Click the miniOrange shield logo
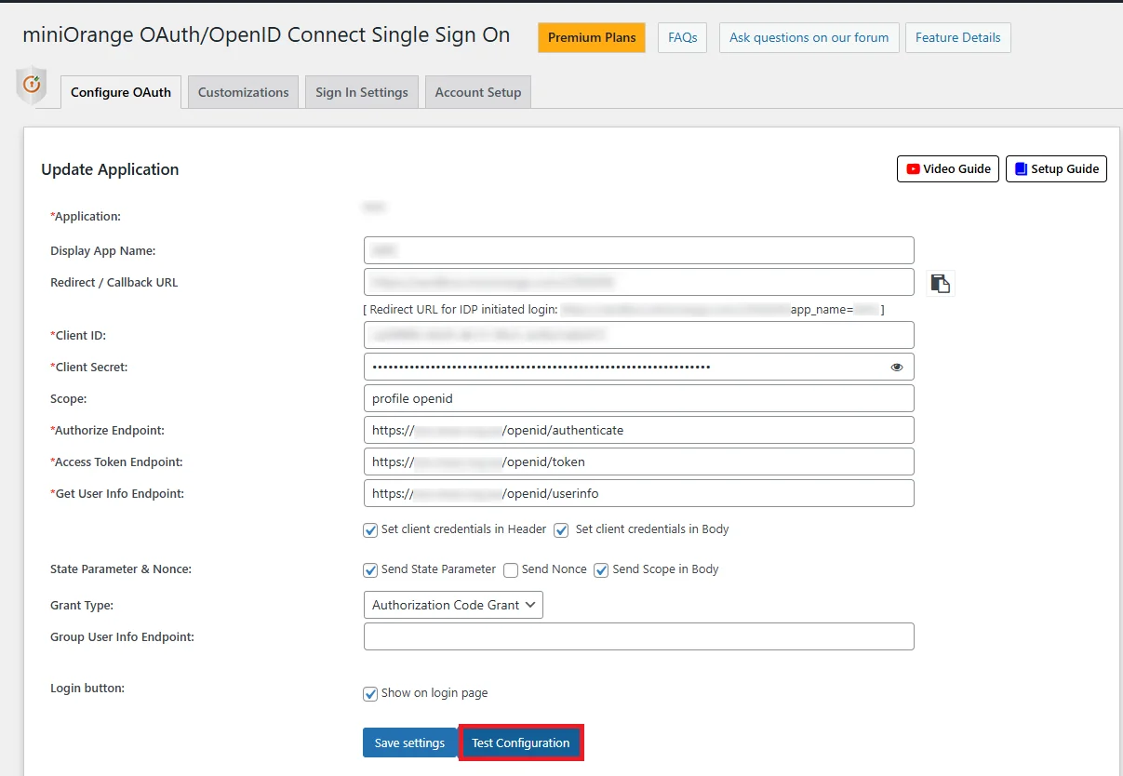The height and width of the screenshot is (776, 1123). pyautogui.click(x=33, y=86)
